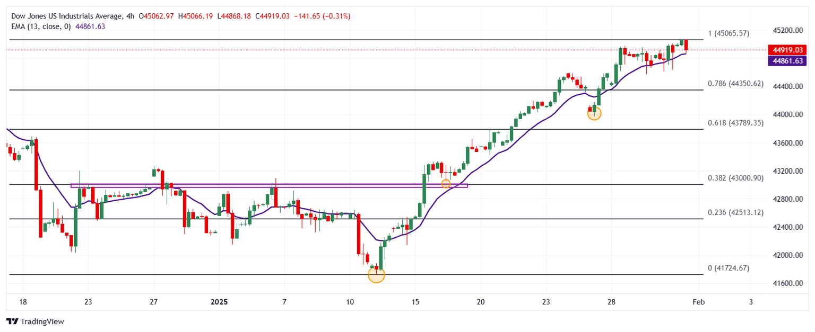The width and height of the screenshot is (815, 332).
Task: Select the 0.786 (44350.62) Fibonacci label
Action: pos(735,84)
